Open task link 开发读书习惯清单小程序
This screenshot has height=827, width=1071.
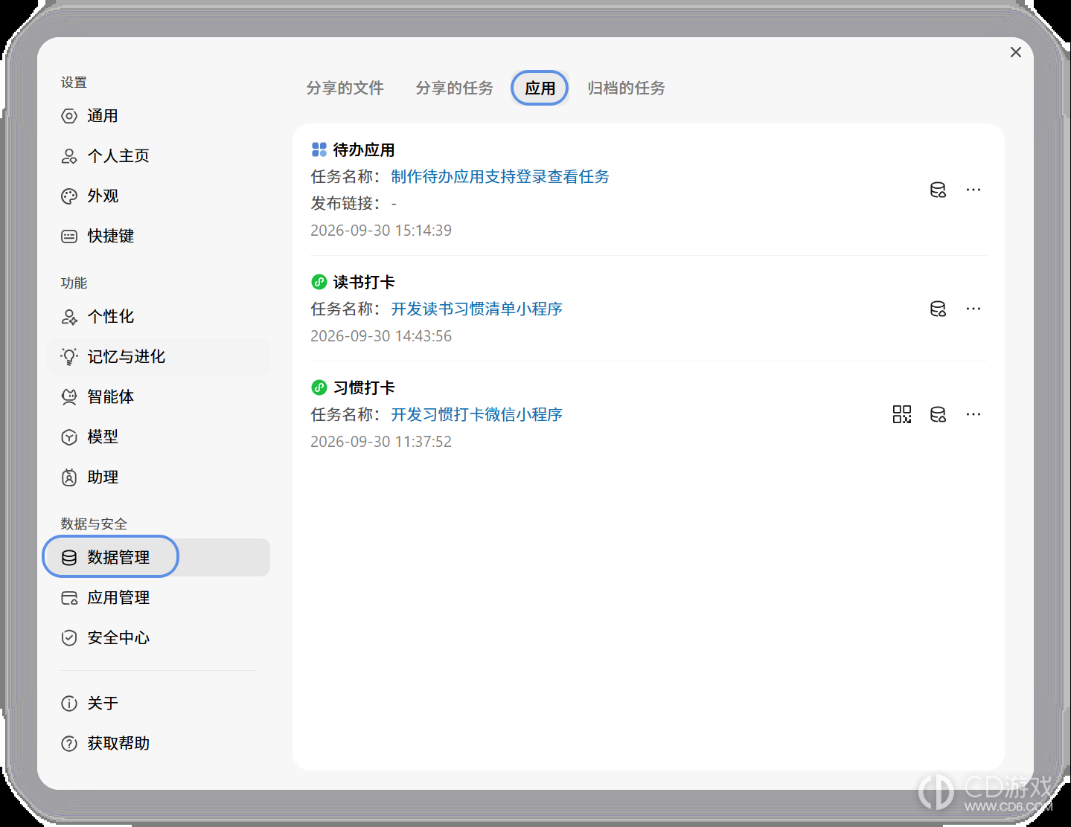click(477, 309)
